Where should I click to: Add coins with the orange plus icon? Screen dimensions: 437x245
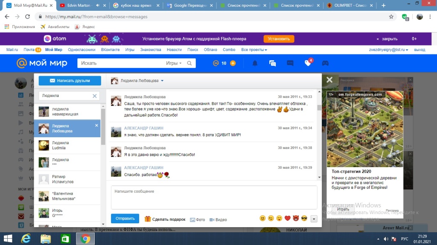coord(233,63)
